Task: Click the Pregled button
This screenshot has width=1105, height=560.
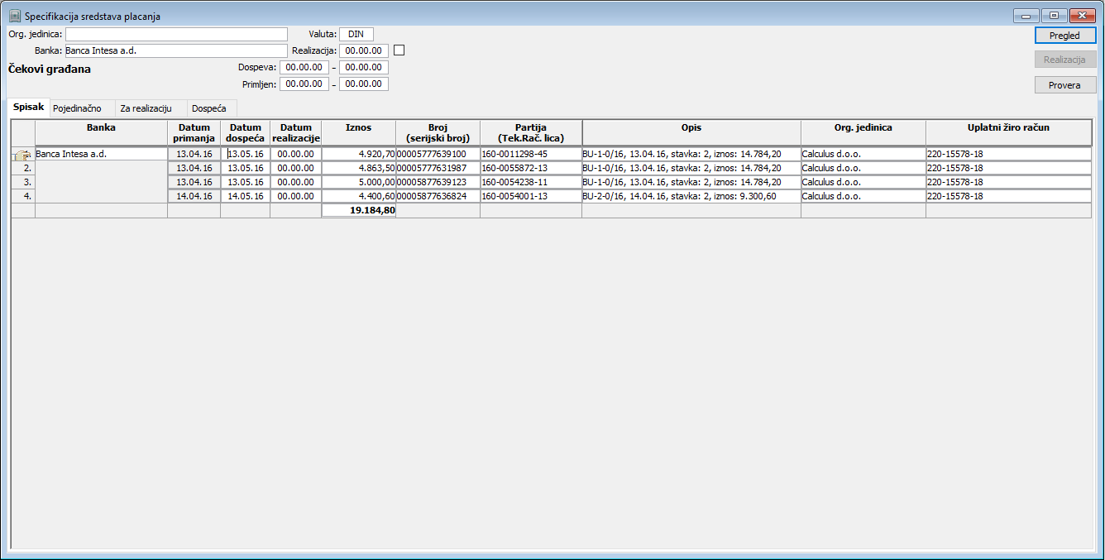Action: click(x=1065, y=36)
